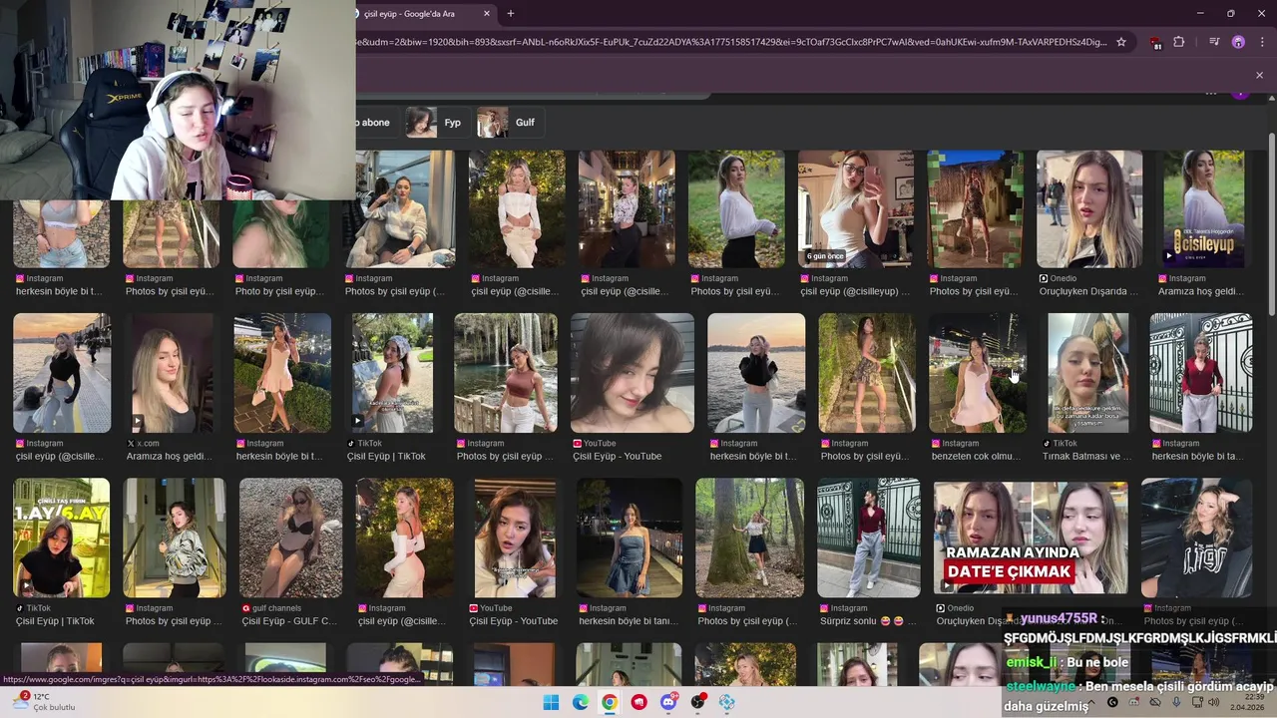Screen dimensions: 1277x718
Task: Open the Chrome extensions puzzle icon
Action: pos(1179,42)
